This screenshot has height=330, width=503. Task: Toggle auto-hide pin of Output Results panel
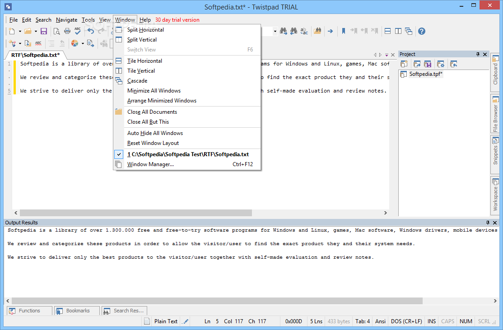[x=488, y=223]
